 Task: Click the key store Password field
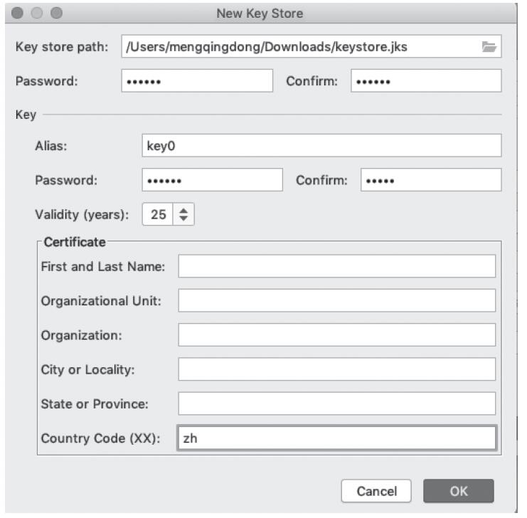(x=197, y=81)
